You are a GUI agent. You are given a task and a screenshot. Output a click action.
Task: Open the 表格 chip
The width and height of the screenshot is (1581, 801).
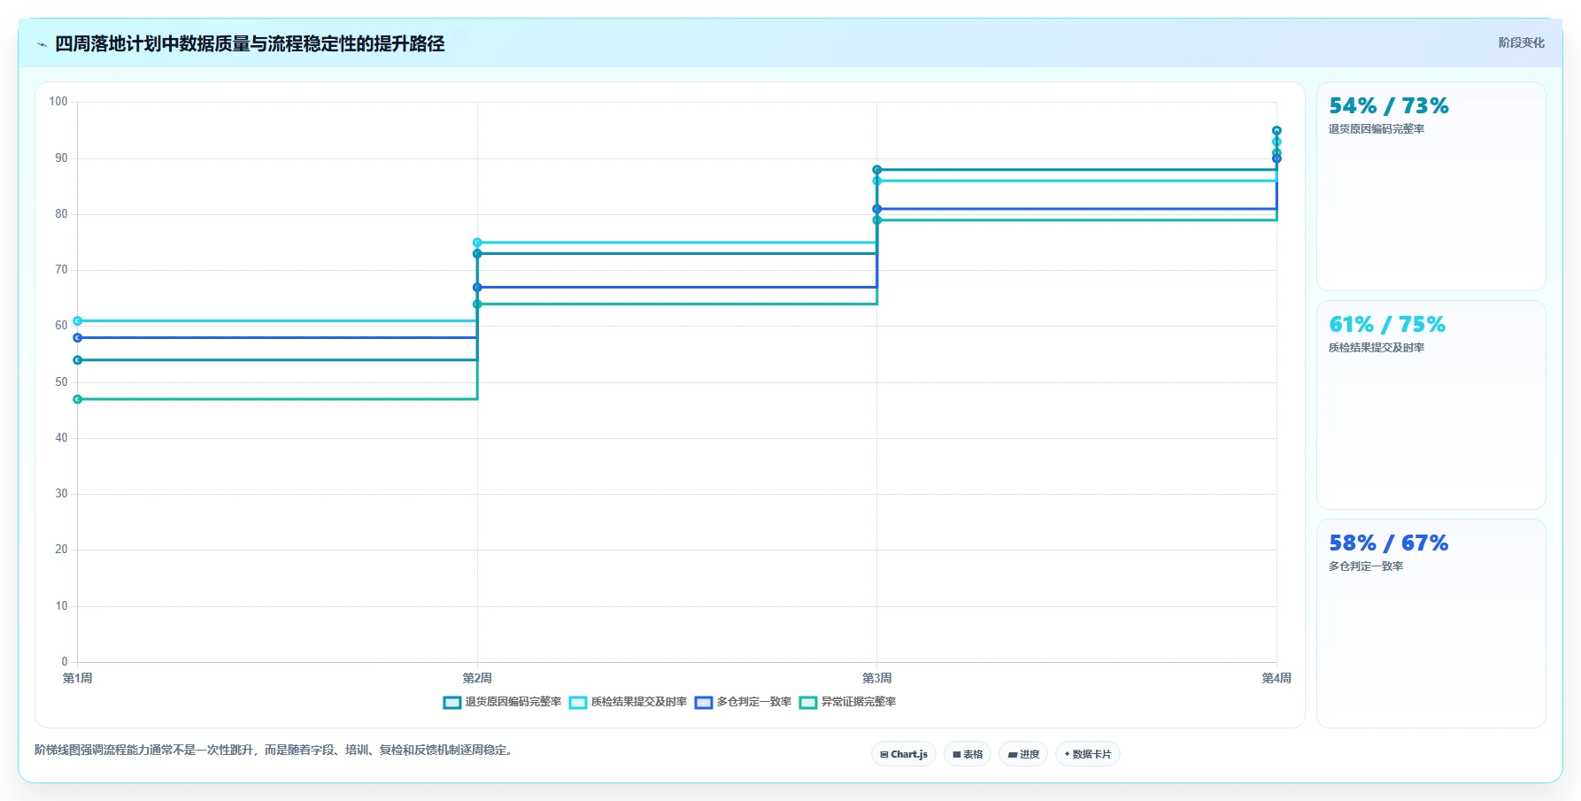[x=968, y=754]
